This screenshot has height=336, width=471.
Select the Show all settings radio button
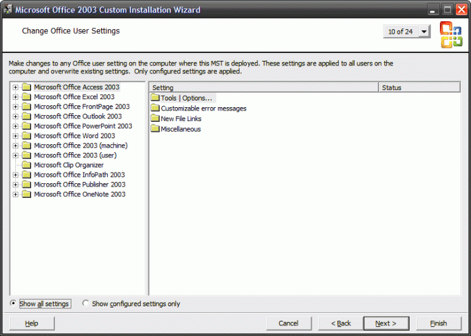[13, 304]
